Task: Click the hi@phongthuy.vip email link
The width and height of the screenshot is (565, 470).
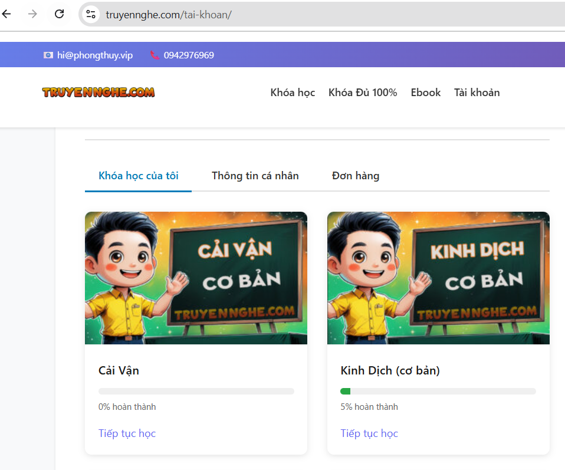Action: [x=95, y=55]
